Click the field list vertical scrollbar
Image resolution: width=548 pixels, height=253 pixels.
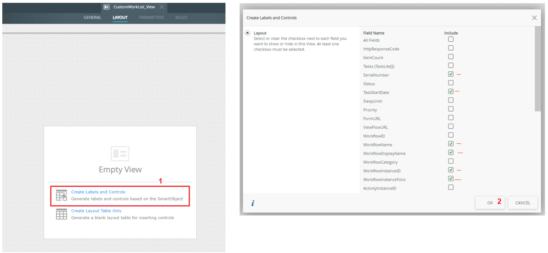tap(538, 68)
